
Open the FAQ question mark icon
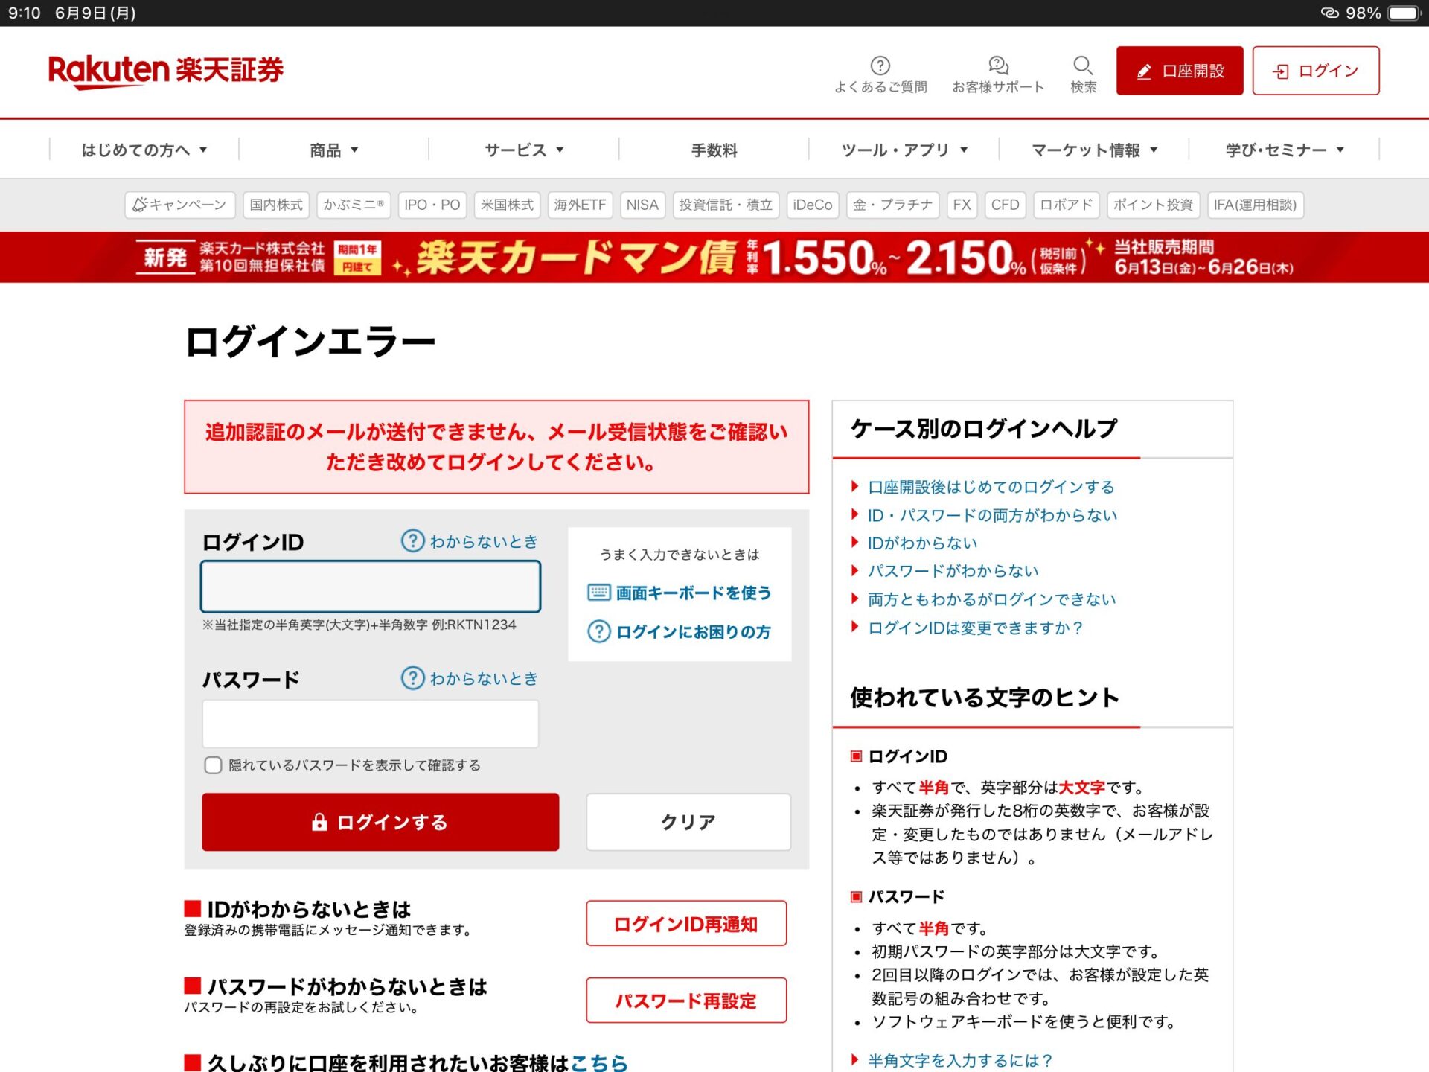point(880,65)
